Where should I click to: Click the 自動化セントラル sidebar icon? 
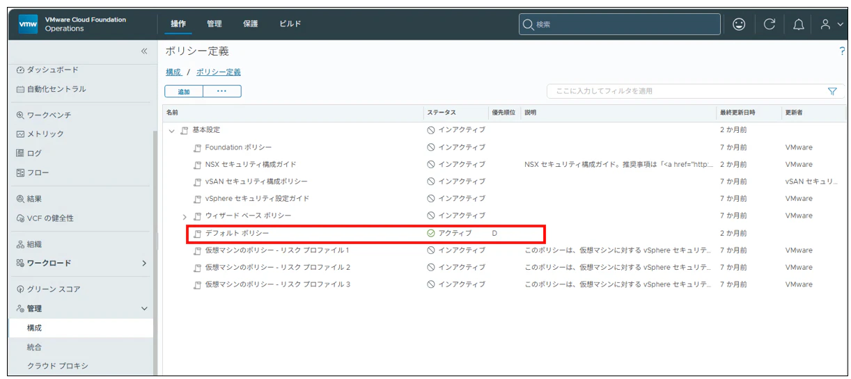pos(20,89)
